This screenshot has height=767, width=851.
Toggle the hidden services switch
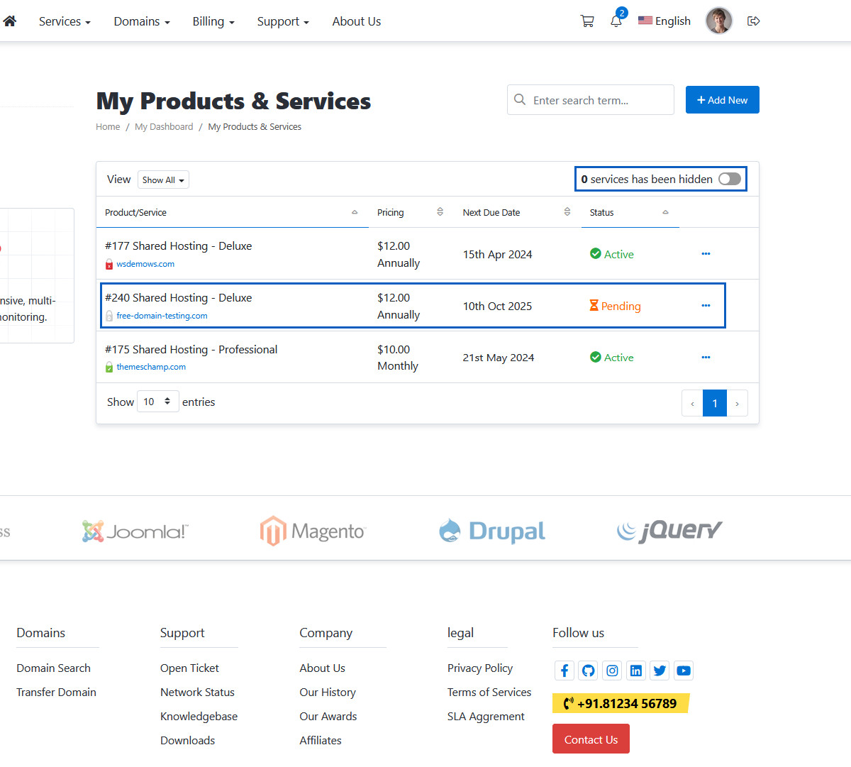pyautogui.click(x=729, y=180)
